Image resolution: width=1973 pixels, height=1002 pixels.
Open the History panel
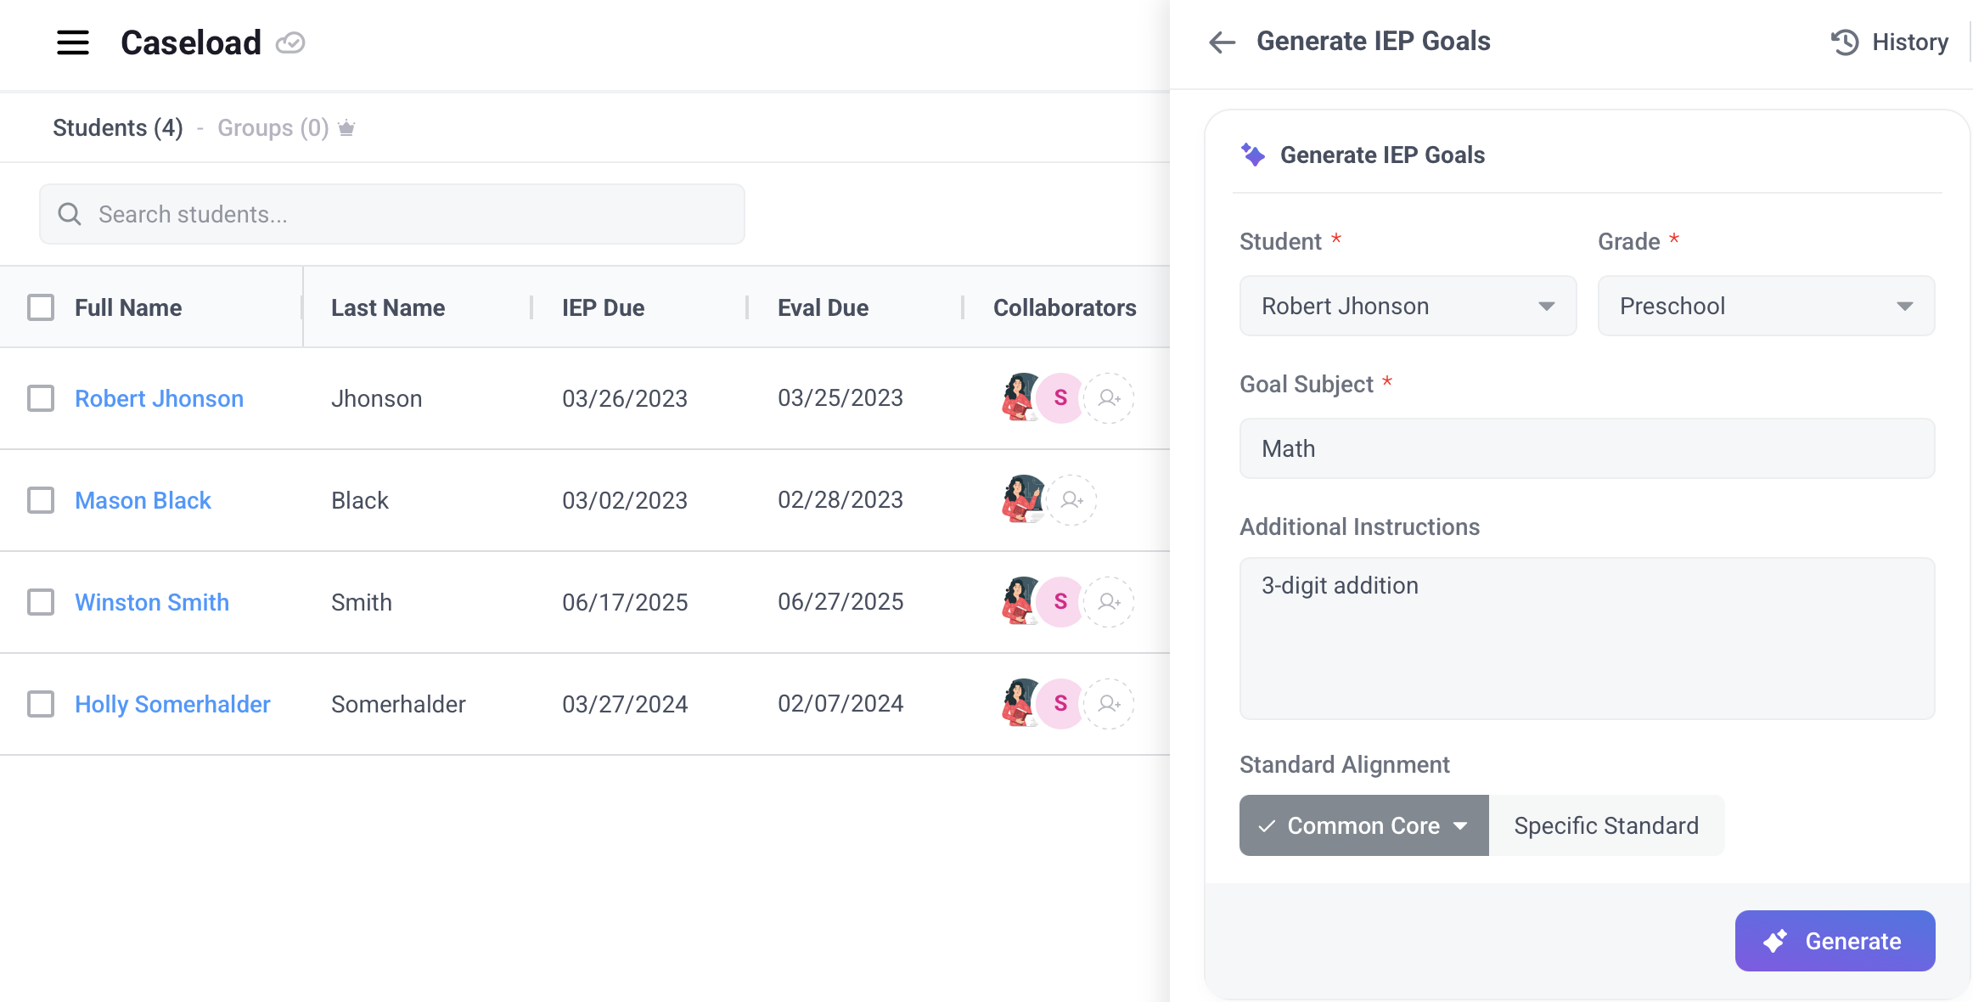(x=1890, y=42)
